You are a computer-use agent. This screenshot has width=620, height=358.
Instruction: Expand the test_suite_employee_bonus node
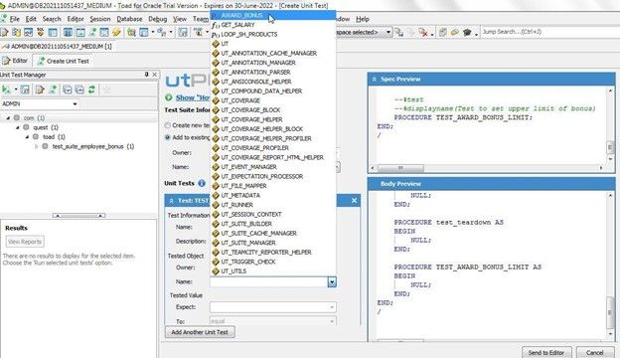tap(37, 146)
